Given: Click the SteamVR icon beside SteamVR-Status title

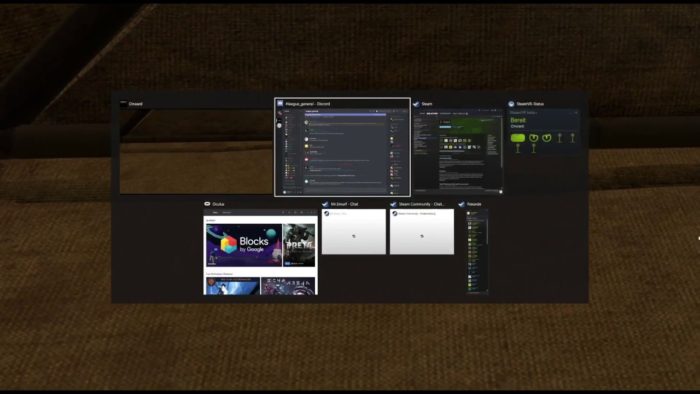Looking at the screenshot, I should 511,103.
